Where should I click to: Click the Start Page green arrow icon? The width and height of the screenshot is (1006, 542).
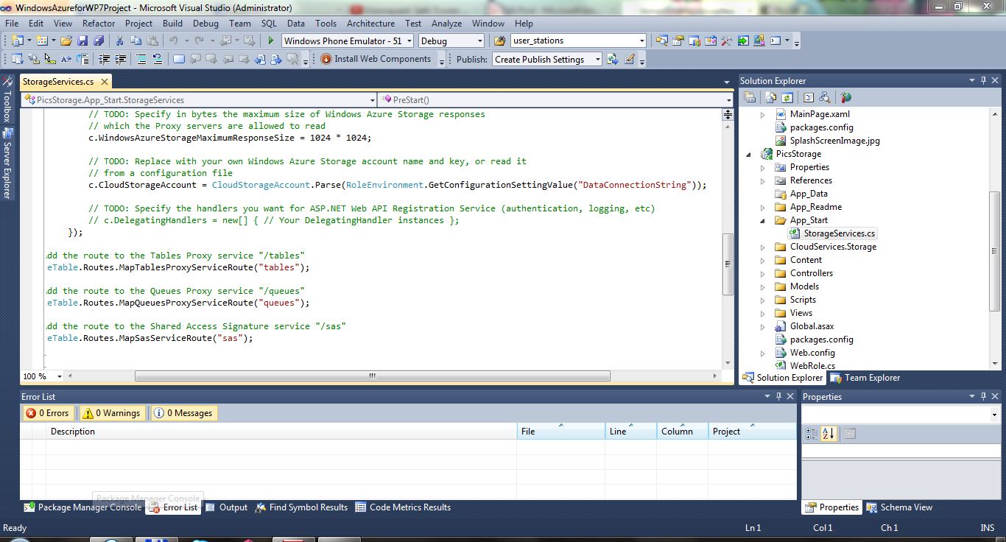pyautogui.click(x=743, y=41)
